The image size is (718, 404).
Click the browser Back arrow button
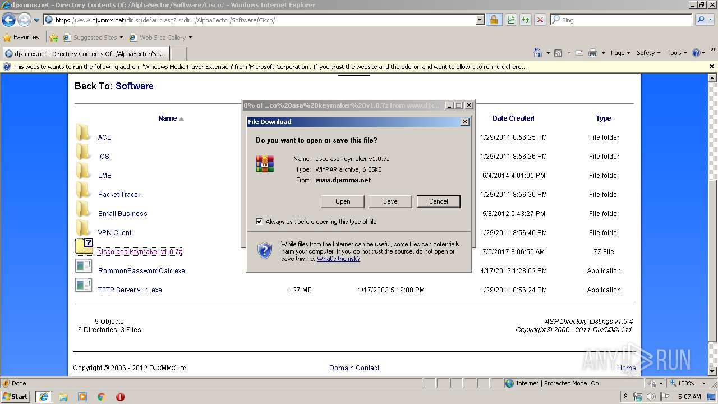coord(8,20)
